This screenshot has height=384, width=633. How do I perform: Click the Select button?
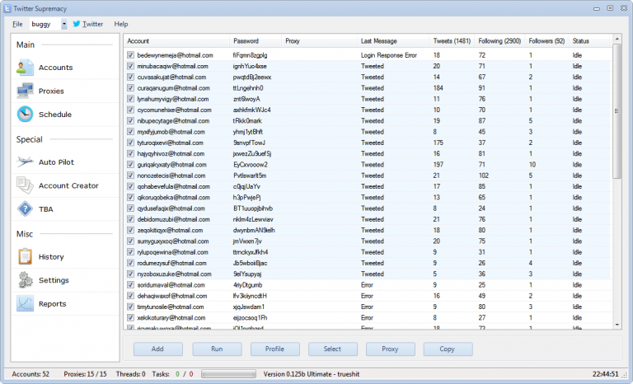333,349
